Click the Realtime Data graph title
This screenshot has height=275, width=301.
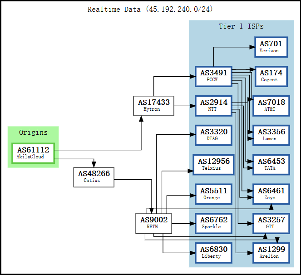click(150, 10)
